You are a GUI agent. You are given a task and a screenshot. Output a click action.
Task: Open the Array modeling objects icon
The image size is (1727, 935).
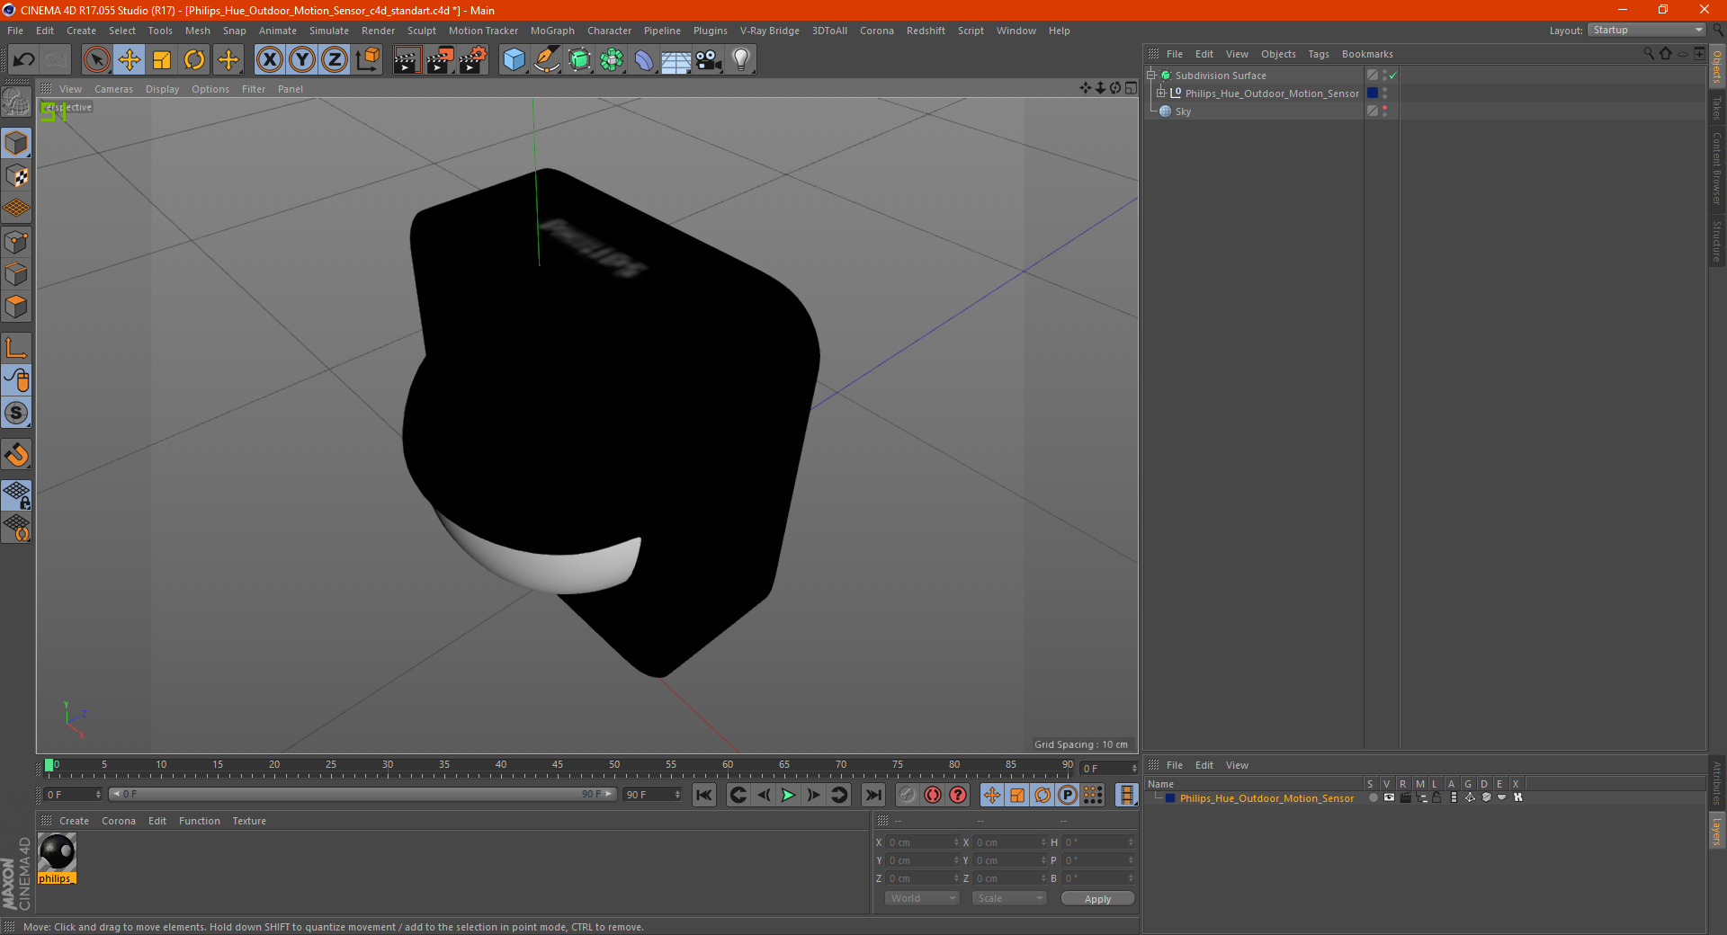612,60
